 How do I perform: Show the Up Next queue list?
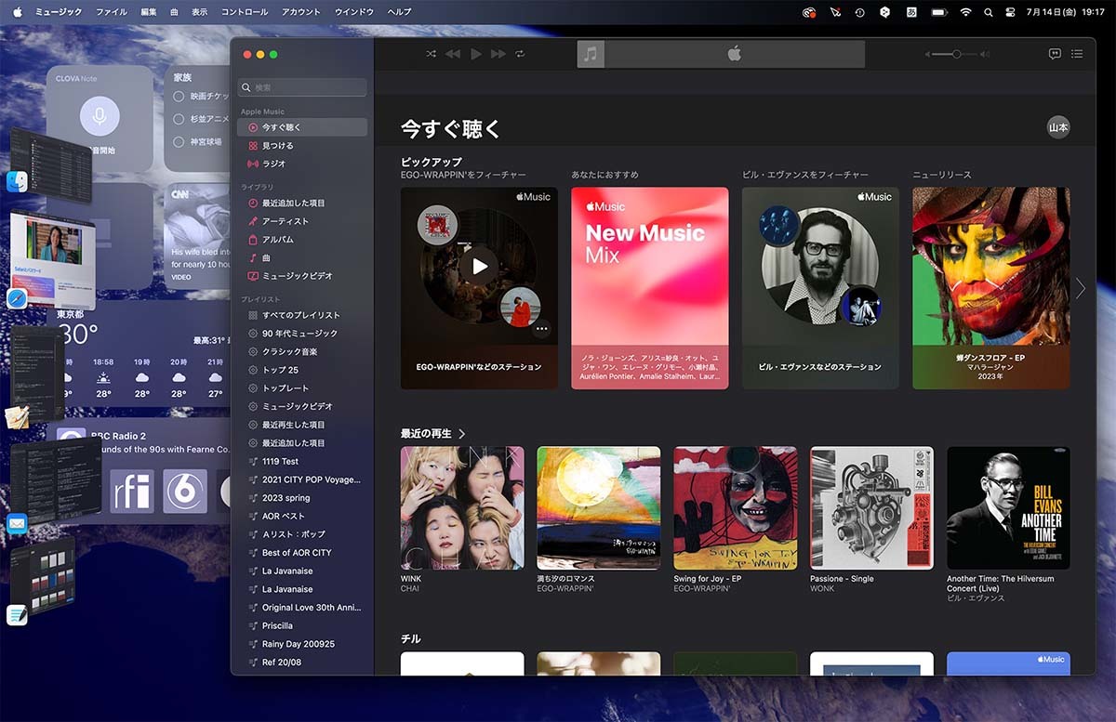1077,54
